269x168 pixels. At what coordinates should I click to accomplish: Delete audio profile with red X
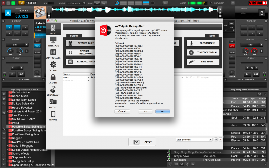point(221,140)
